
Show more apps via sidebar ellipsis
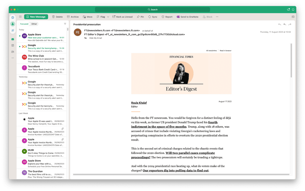[x=13, y=58]
